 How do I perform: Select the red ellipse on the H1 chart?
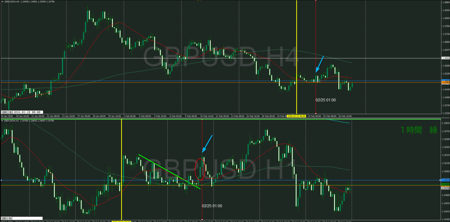point(200,169)
